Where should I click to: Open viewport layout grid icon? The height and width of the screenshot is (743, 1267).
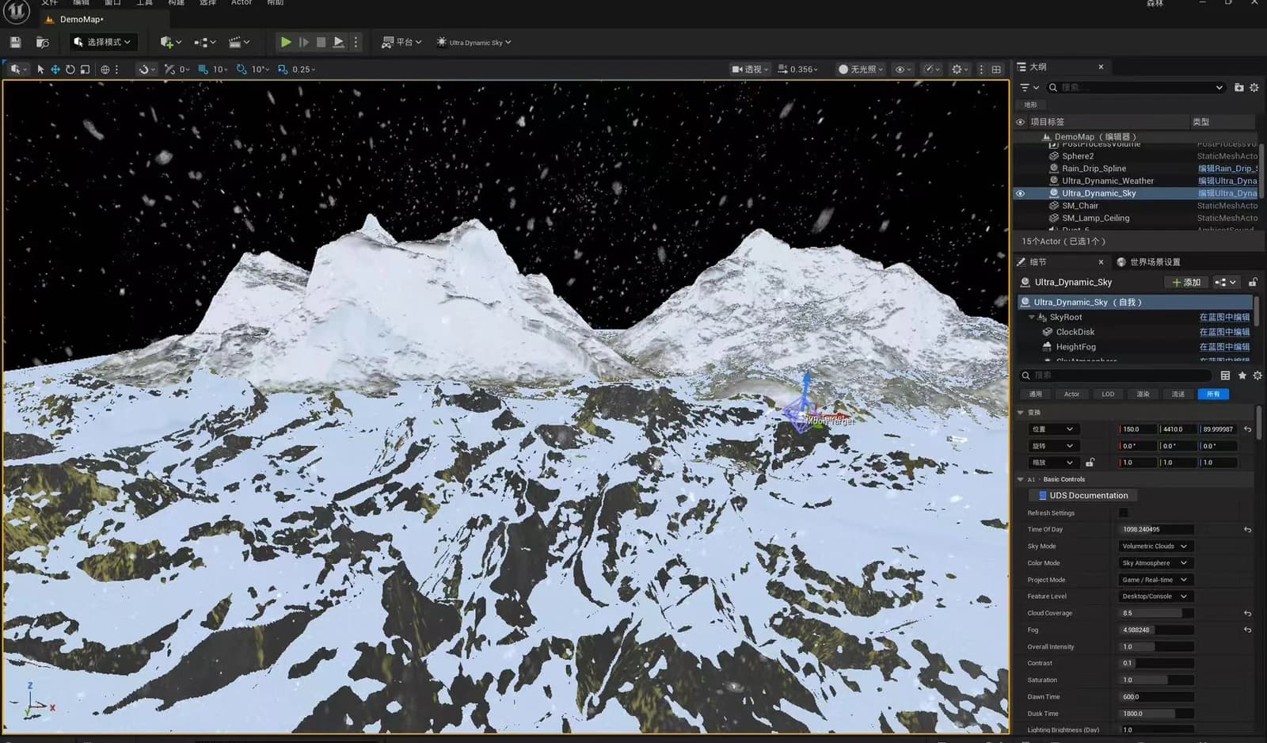996,70
